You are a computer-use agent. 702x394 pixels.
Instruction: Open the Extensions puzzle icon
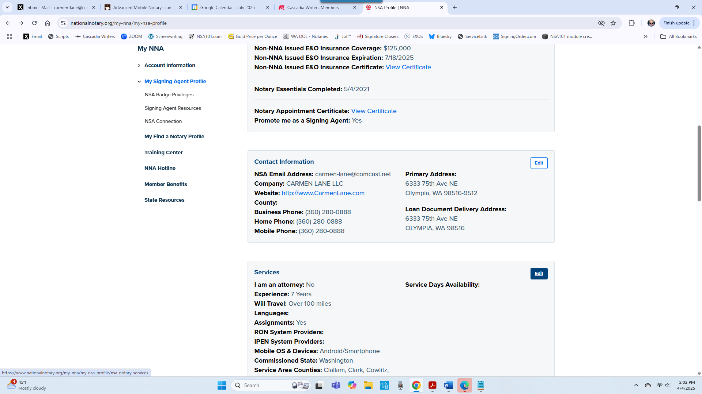[x=631, y=23]
